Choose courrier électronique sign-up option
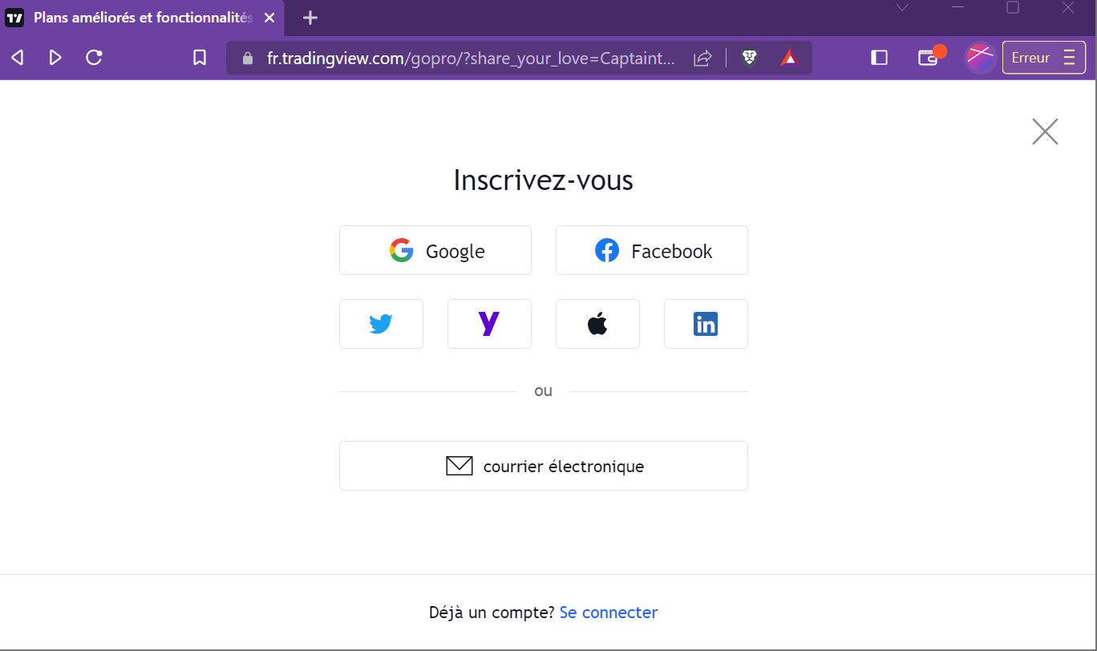The image size is (1097, 651). [544, 466]
